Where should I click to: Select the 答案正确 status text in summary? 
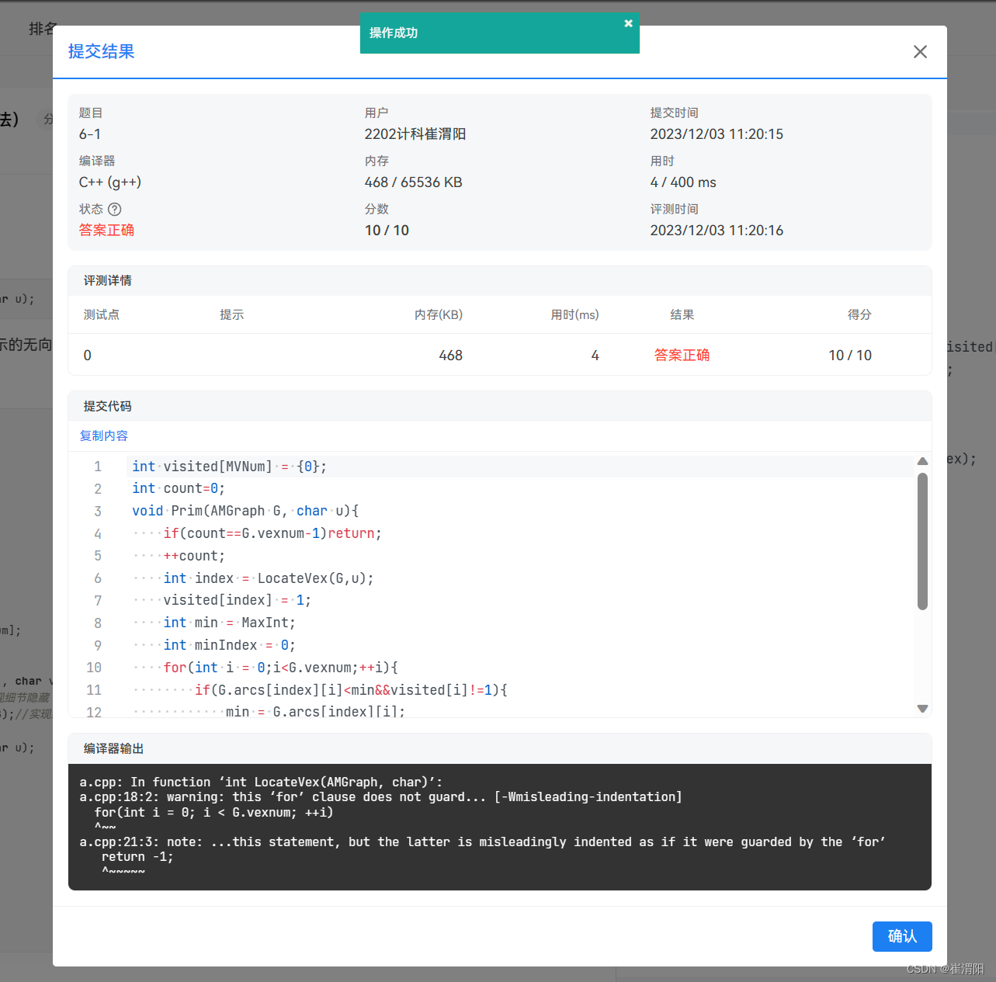click(106, 230)
